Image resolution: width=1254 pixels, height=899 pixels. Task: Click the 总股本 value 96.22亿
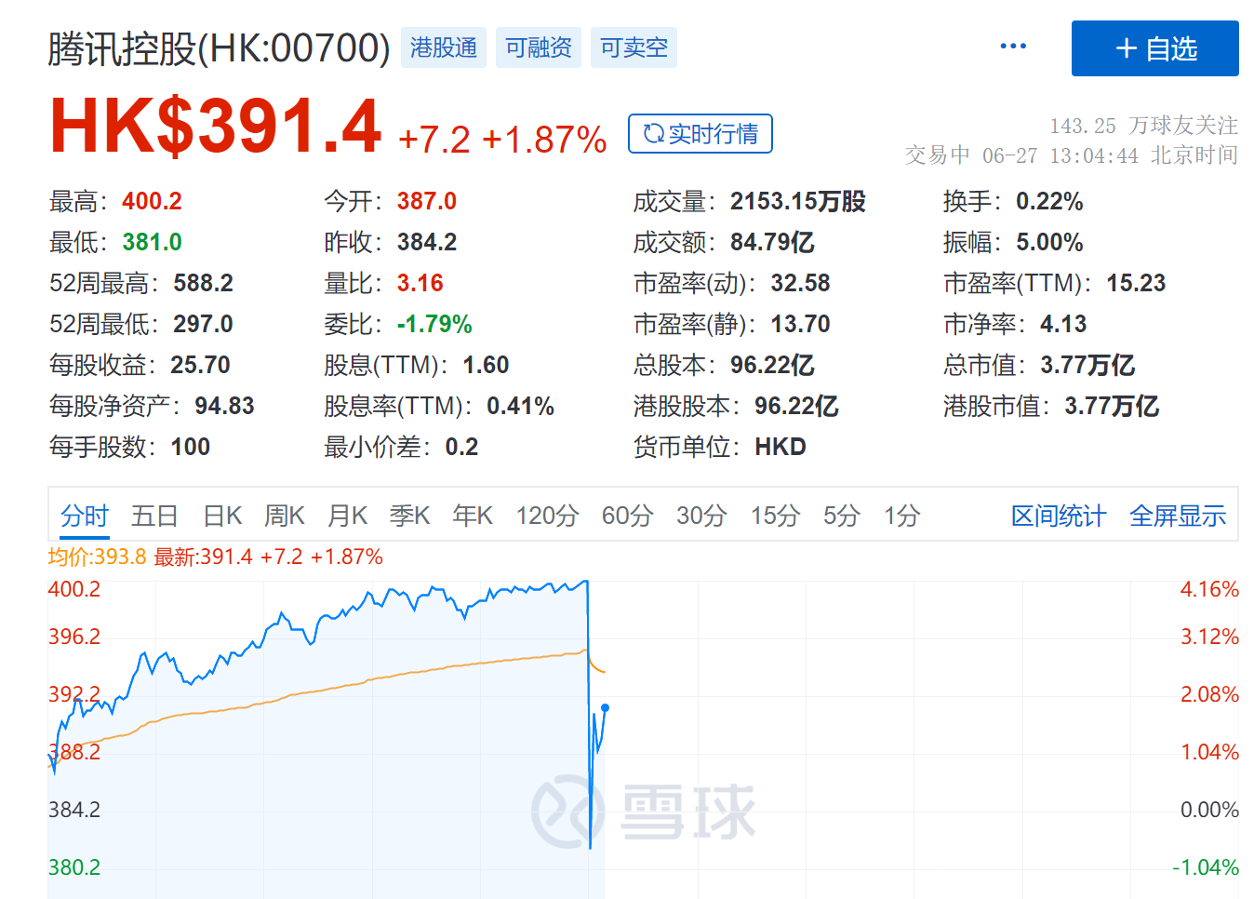point(772,365)
